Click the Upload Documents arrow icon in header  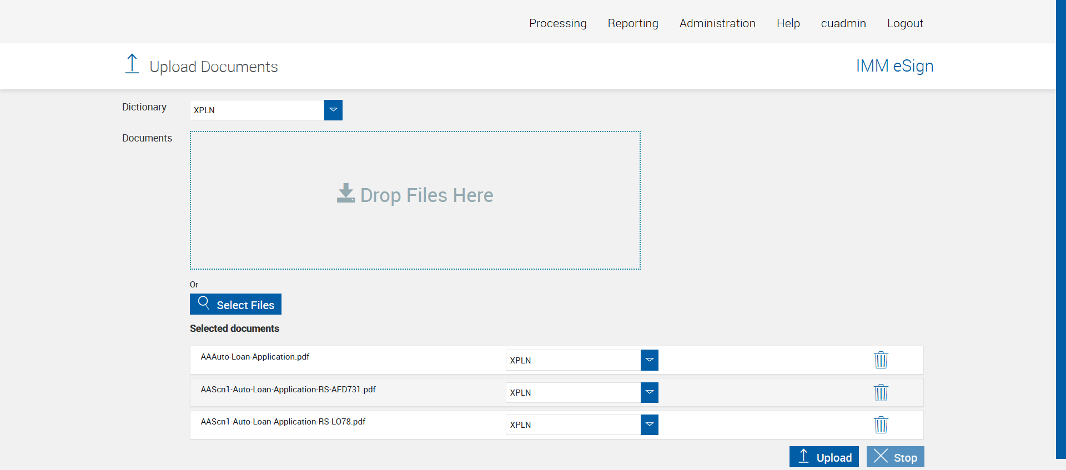[132, 64]
